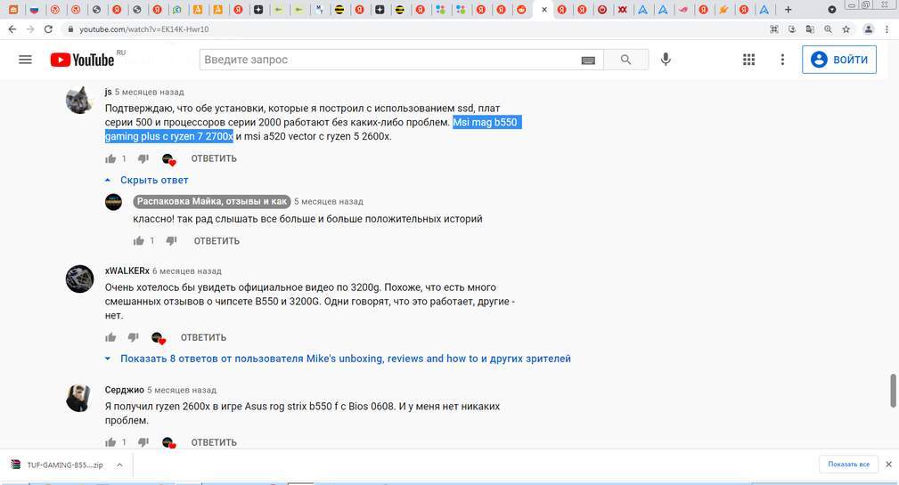Dislike the comment by Серджио
This screenshot has width=899, height=485.
[143, 442]
